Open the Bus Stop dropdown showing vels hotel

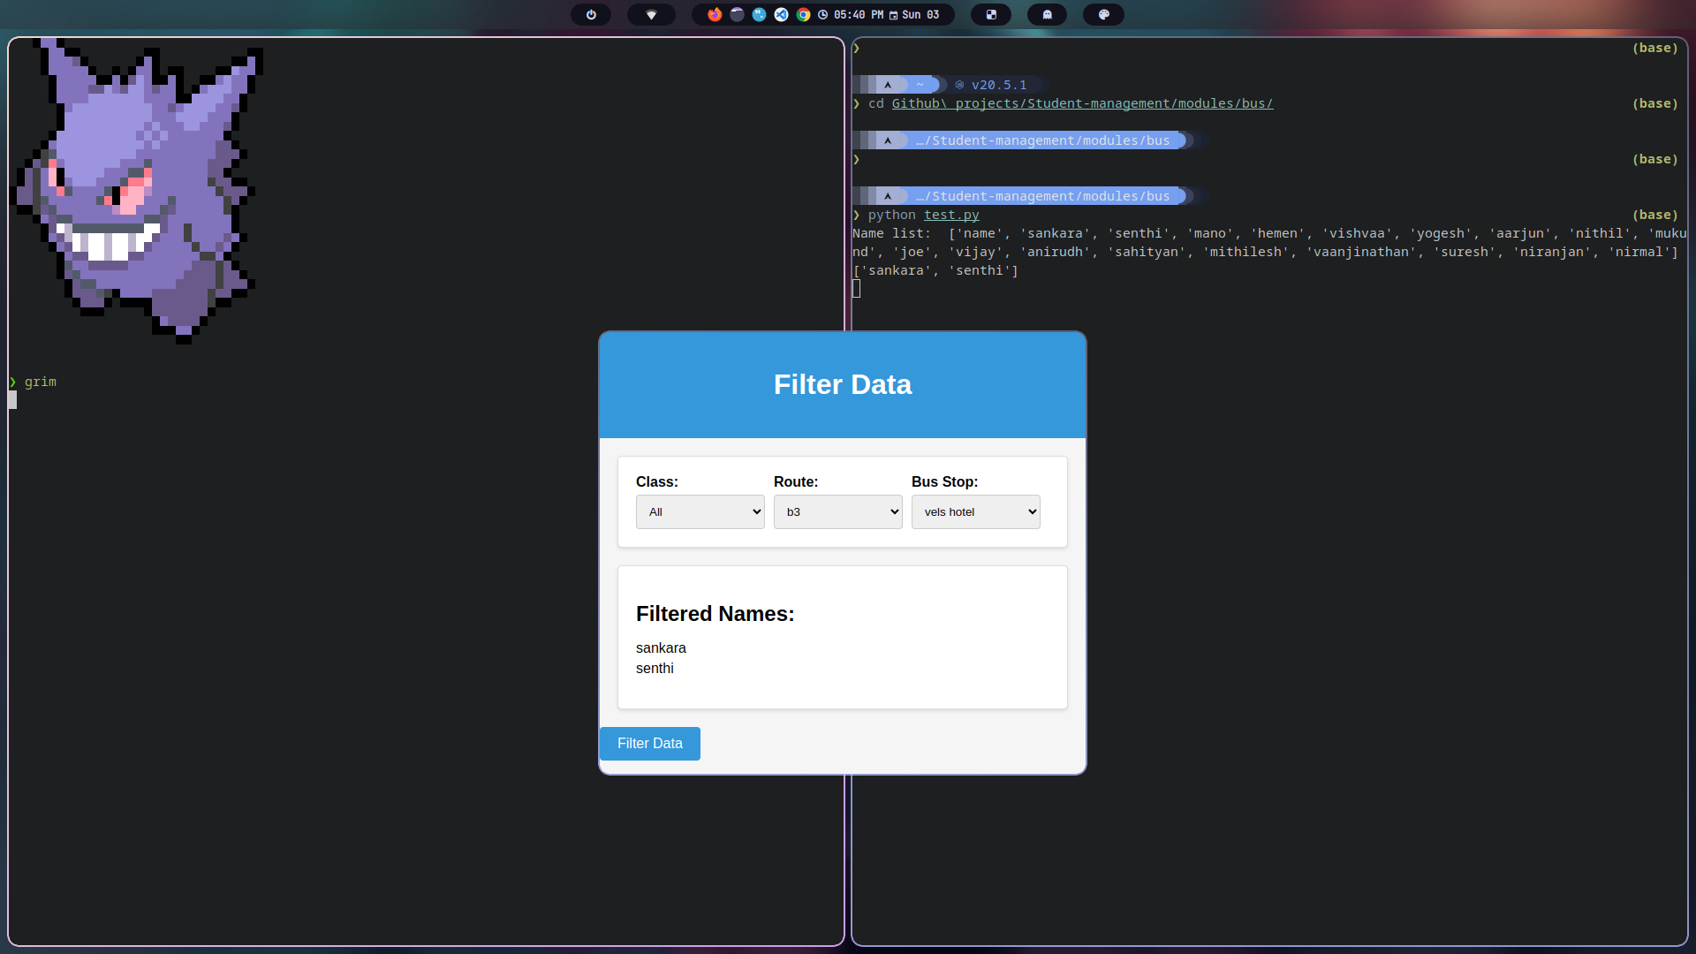[x=975, y=512]
